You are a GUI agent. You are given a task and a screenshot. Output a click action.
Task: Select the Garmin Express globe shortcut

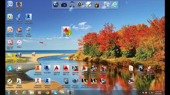[19, 58]
